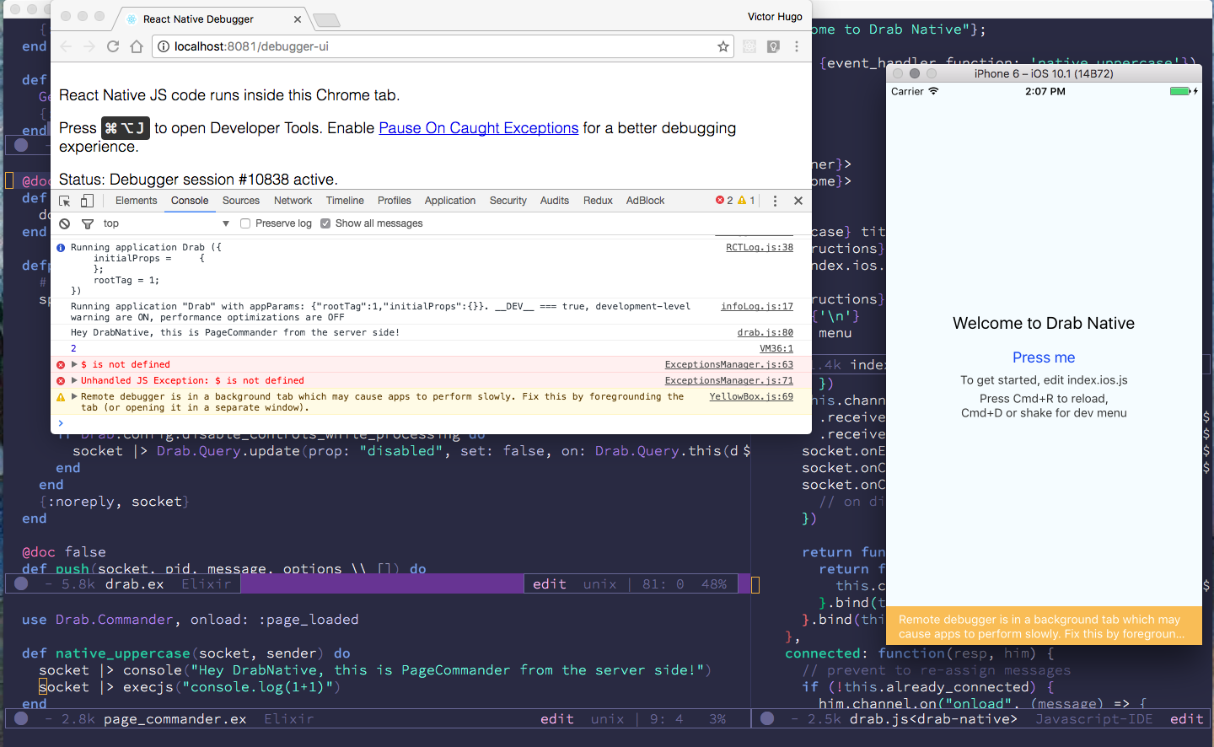Tap the yellow Remote debugger warning banner

pos(1044,626)
